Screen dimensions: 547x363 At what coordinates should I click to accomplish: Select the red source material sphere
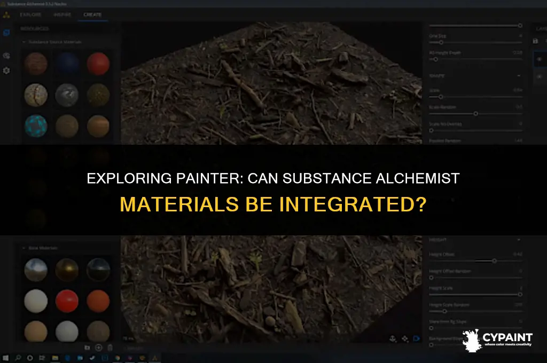(98, 64)
